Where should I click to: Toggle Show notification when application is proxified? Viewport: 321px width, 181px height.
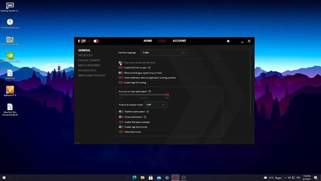click(x=121, y=77)
